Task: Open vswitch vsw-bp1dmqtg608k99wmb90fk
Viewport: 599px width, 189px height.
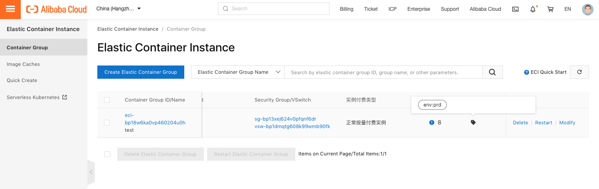Action: (x=292, y=126)
